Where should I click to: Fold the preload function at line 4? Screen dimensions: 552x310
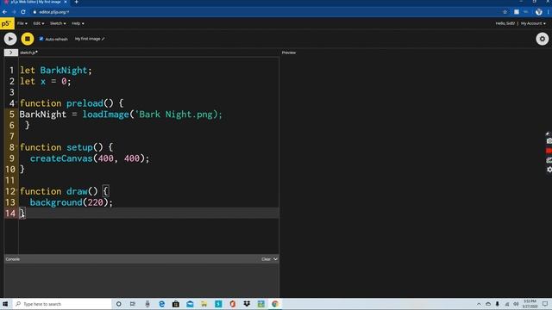pyautogui.click(x=16, y=102)
